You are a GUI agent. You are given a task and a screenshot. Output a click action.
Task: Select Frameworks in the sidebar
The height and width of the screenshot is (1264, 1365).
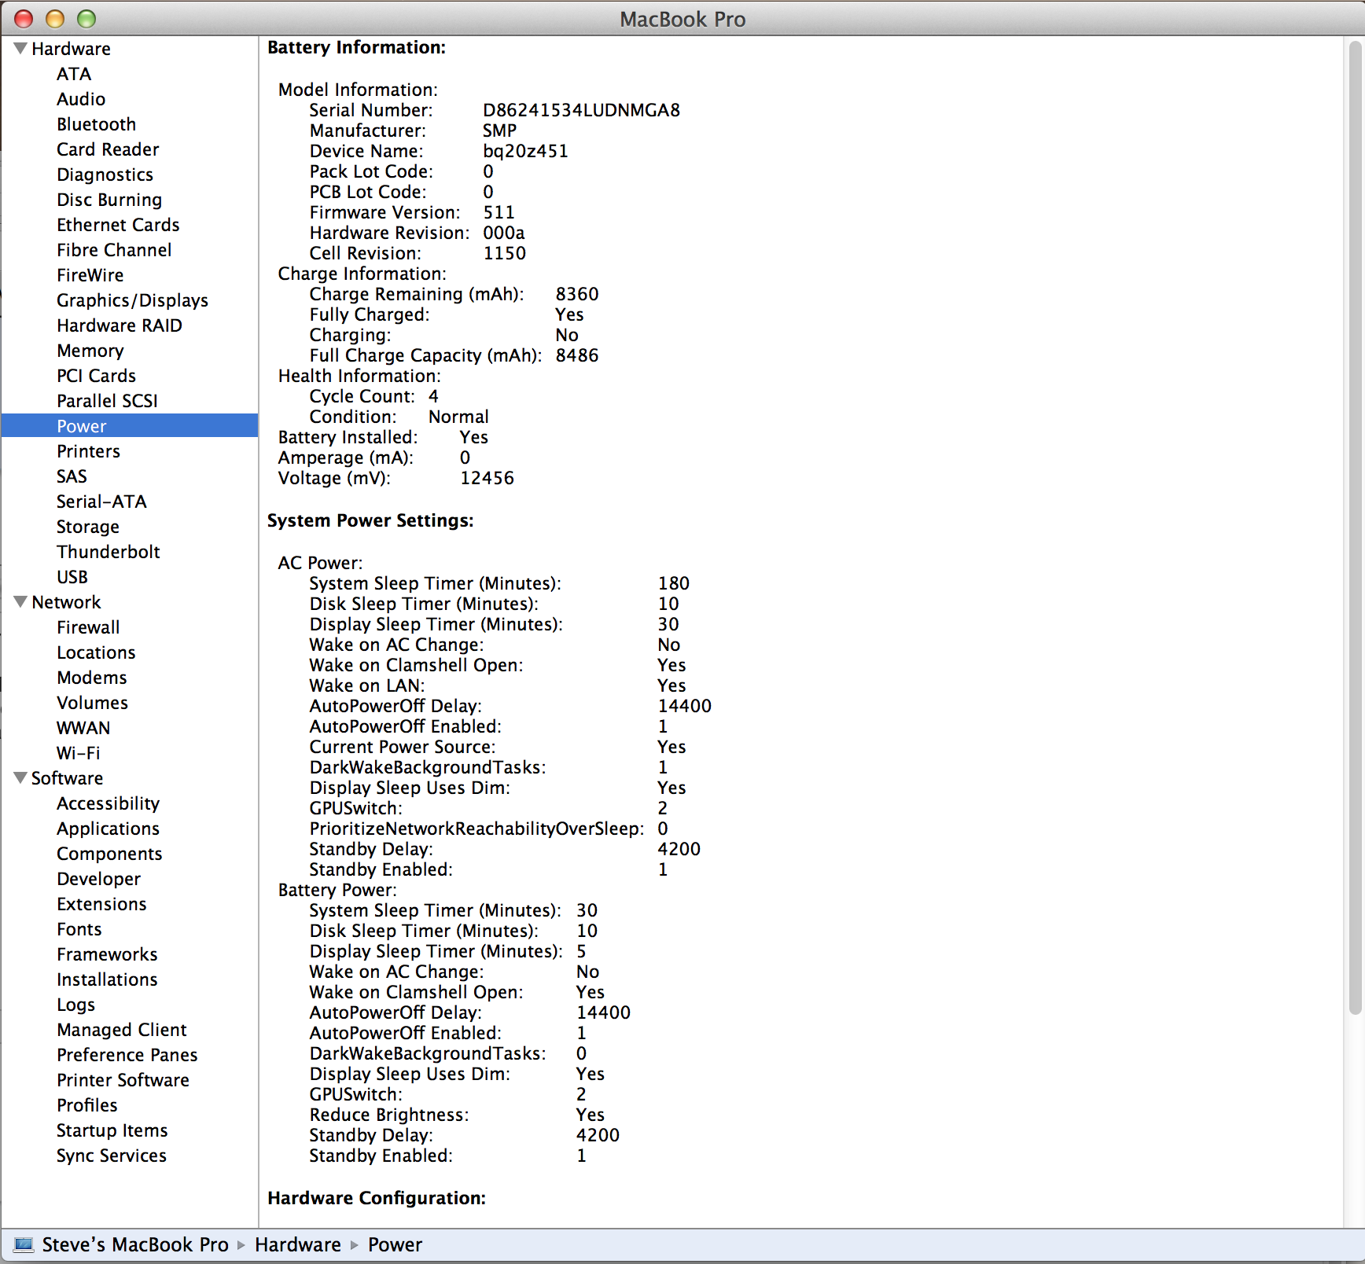pos(107,954)
